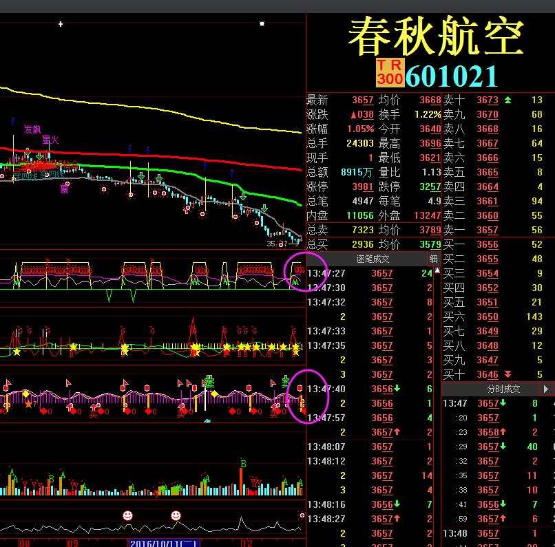Screen dimensions: 555x547
Task: Click the magenta 发飙 label on the chart
Action: 32,129
